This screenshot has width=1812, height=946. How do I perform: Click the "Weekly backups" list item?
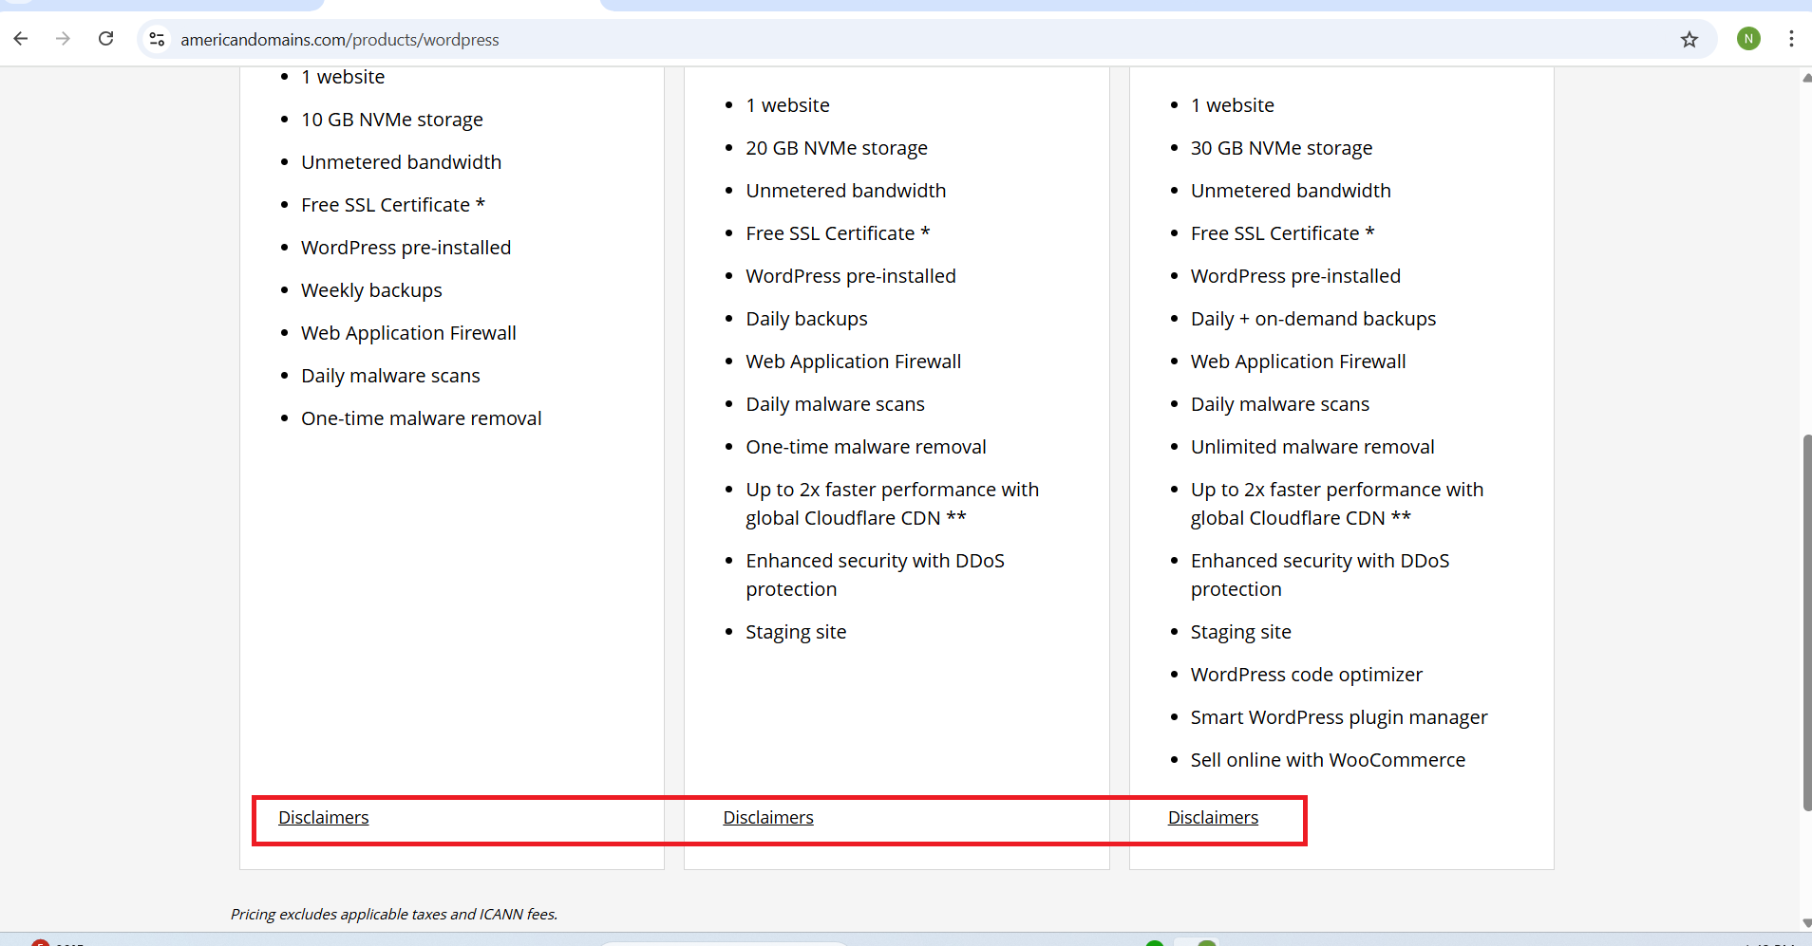[371, 290]
